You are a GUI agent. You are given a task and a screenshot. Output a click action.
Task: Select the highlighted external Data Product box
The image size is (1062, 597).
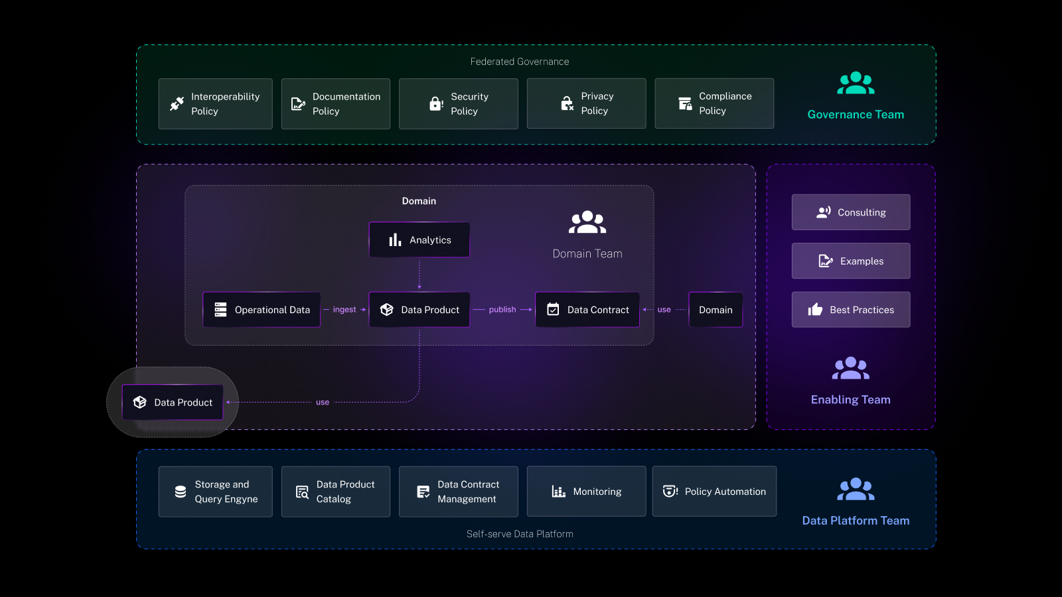click(x=173, y=403)
